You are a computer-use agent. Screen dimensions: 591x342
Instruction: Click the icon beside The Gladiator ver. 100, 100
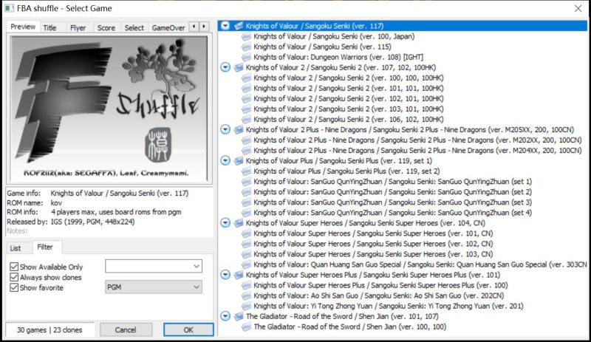(x=246, y=327)
